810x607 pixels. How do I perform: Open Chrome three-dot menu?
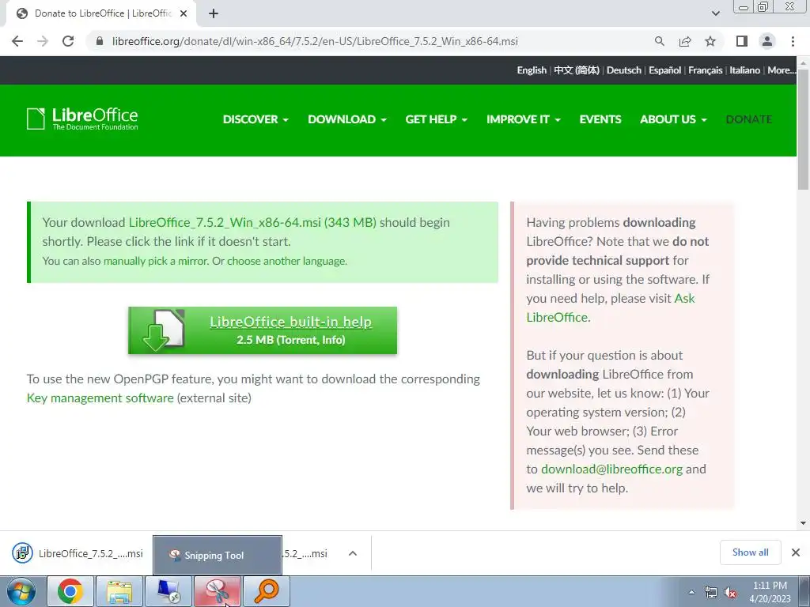click(x=793, y=41)
